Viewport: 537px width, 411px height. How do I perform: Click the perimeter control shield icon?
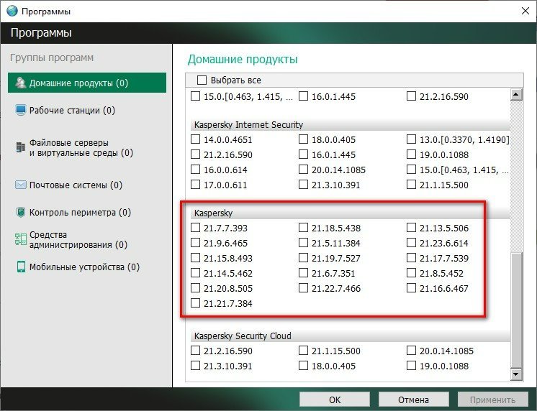(21, 213)
